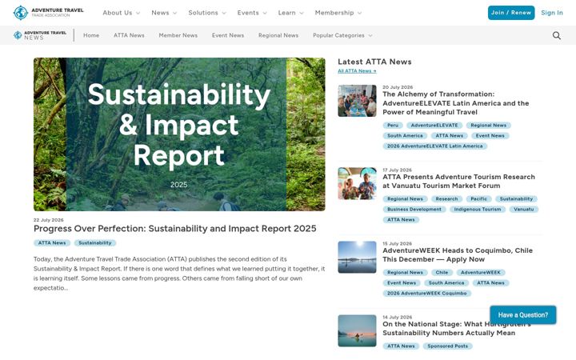Click the AdventureELEVATE tag

[434, 126]
